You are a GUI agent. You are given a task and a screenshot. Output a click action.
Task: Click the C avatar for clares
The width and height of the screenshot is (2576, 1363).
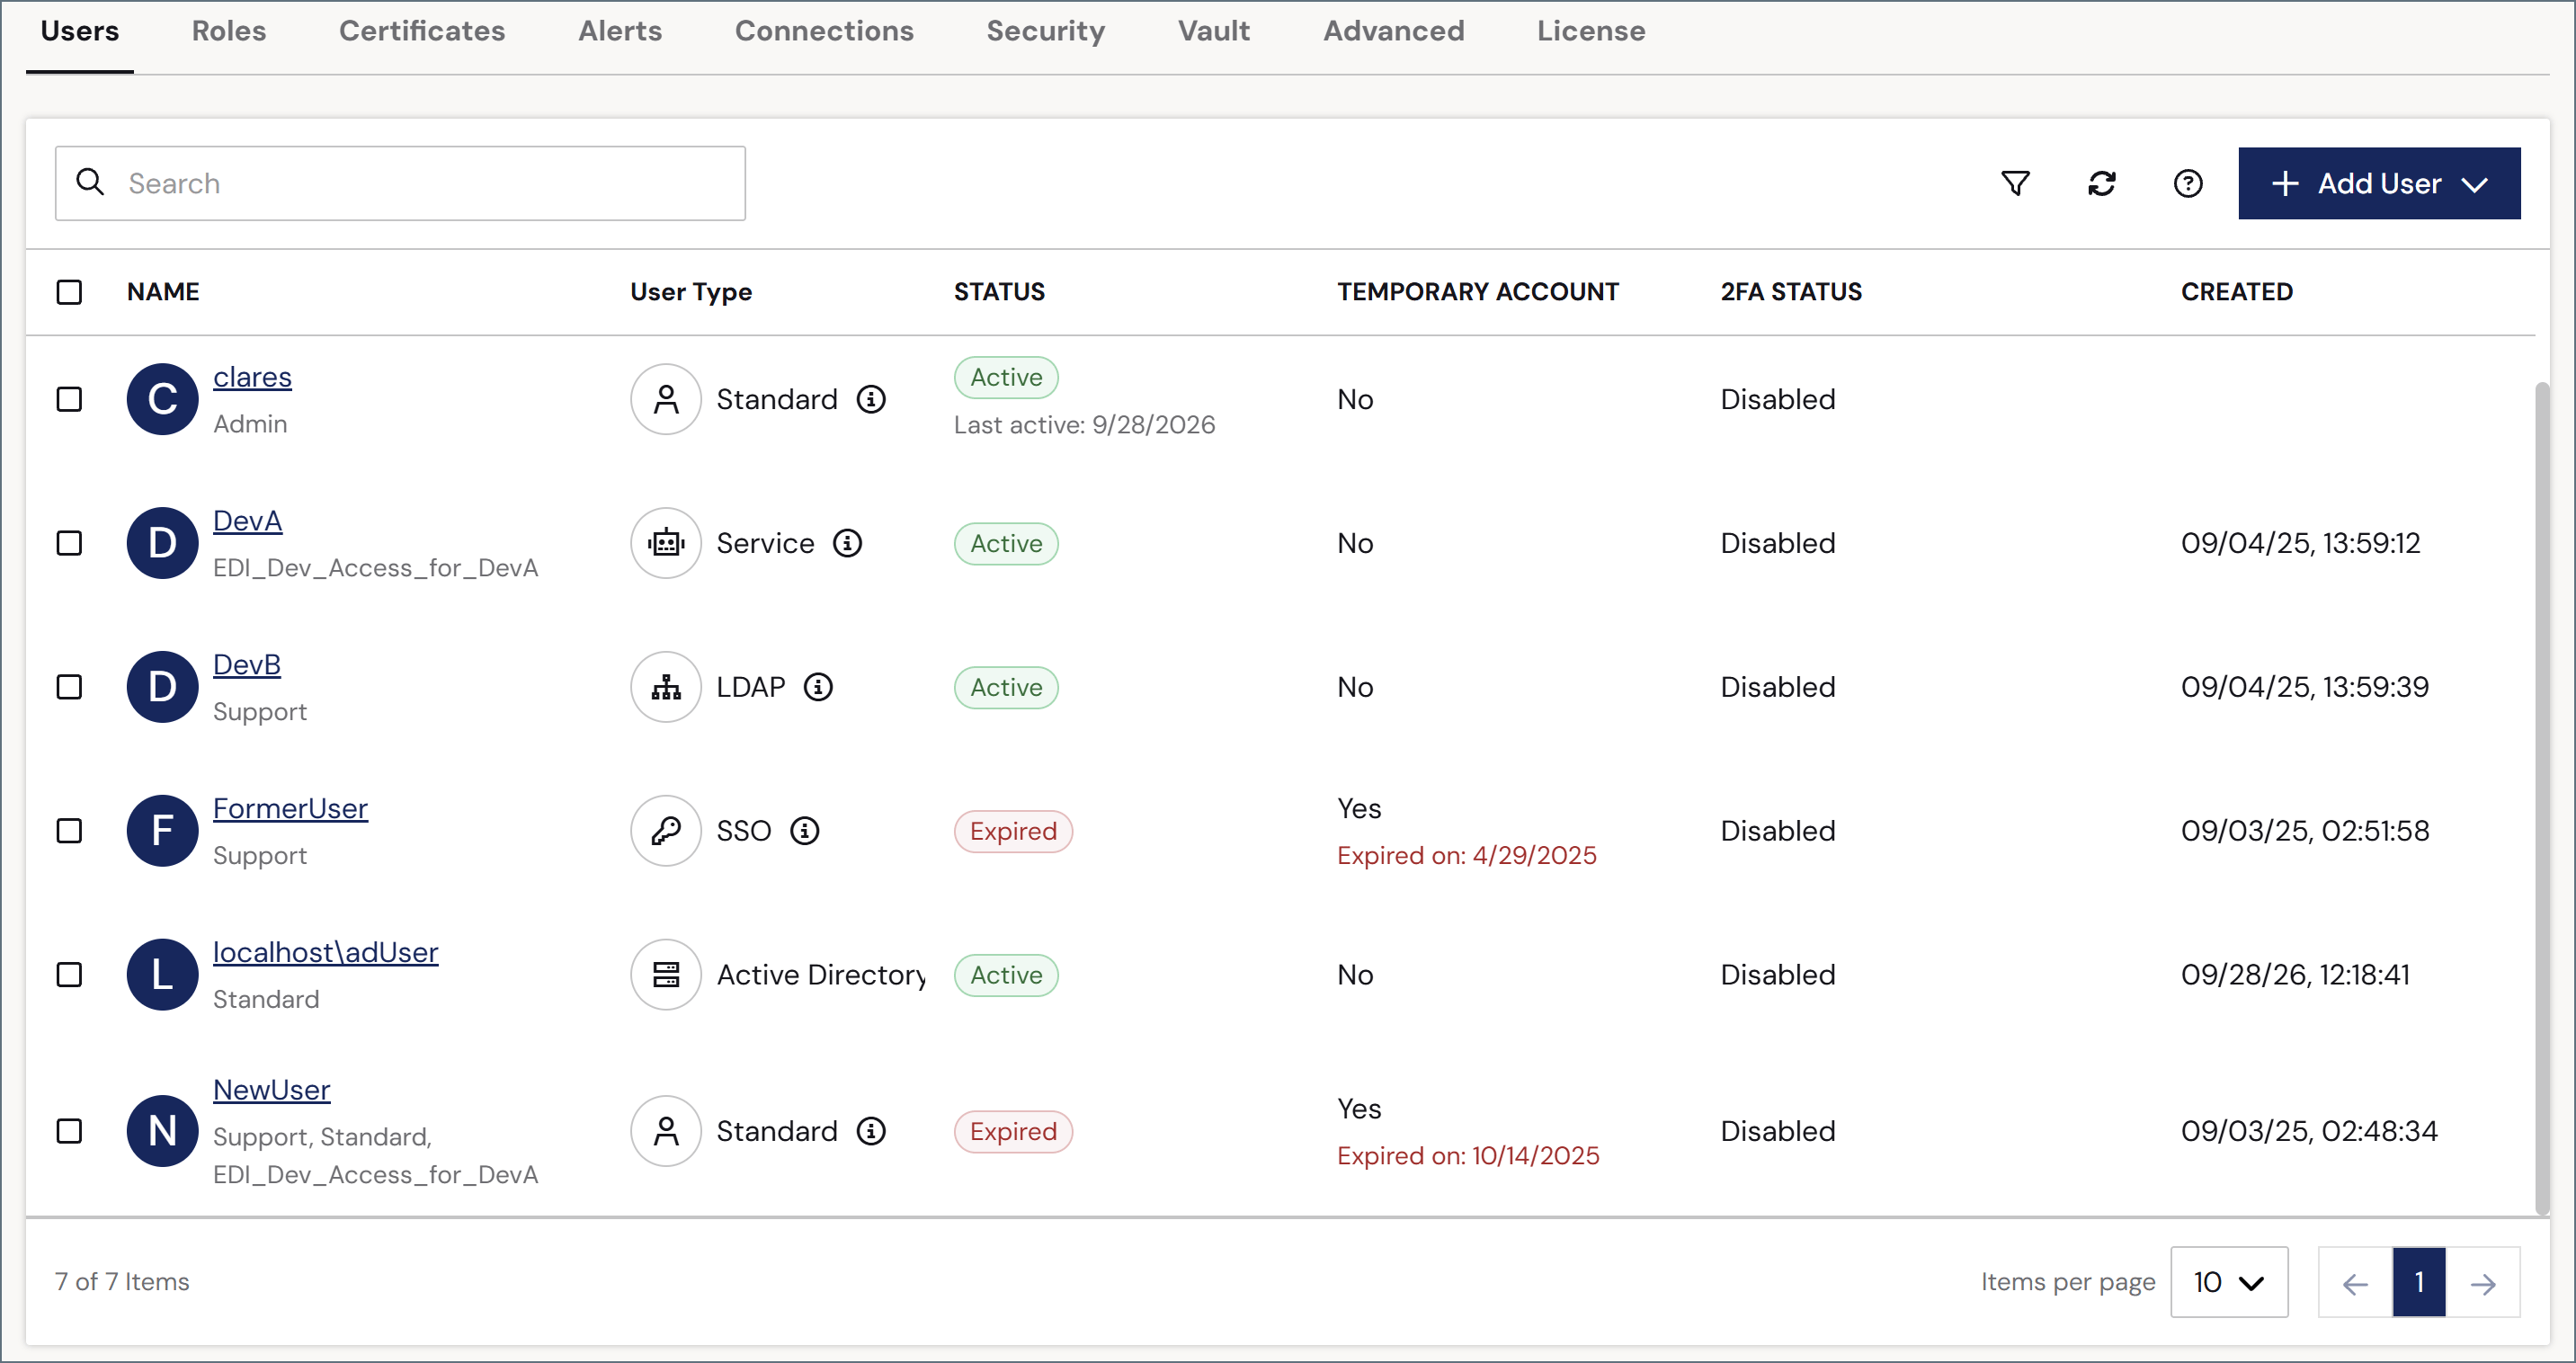(162, 399)
